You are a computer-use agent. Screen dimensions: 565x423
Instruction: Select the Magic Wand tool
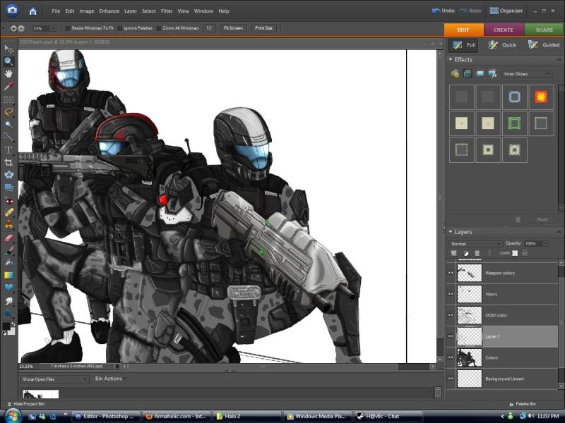[8, 125]
